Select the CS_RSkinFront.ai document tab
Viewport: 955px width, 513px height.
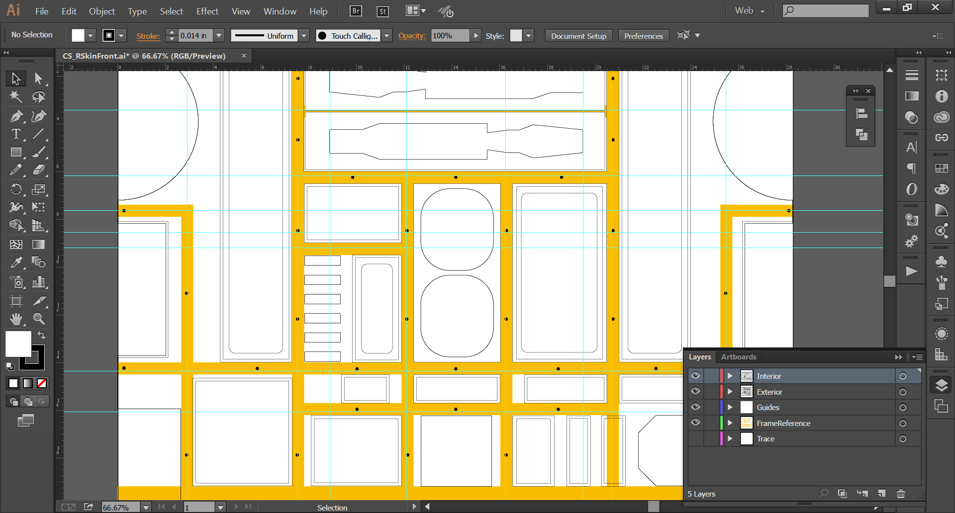pos(144,56)
